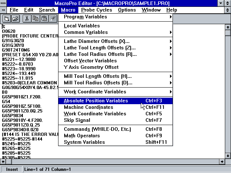This screenshot has height=173, width=231.
Task: Select Math Operators menu entry
Action: pyautogui.click(x=115, y=136)
